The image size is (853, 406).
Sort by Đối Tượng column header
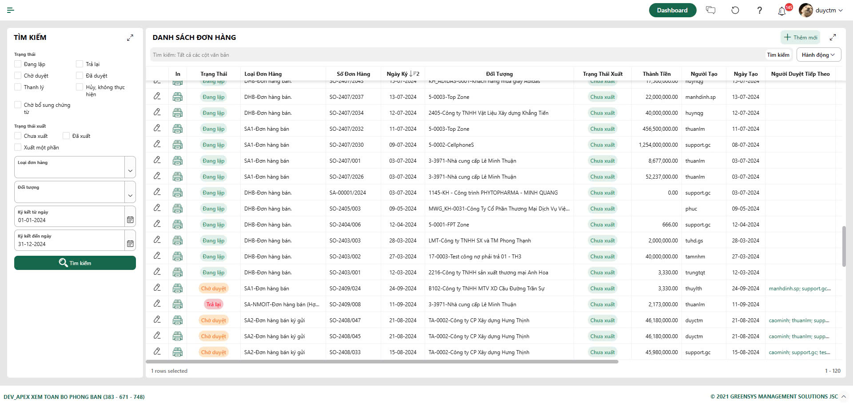(499, 74)
